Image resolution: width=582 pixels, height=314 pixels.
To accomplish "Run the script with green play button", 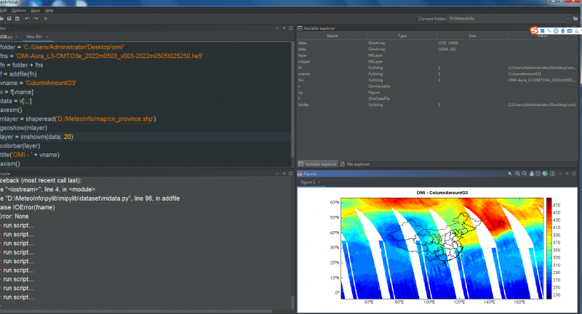I will pos(46,18).
